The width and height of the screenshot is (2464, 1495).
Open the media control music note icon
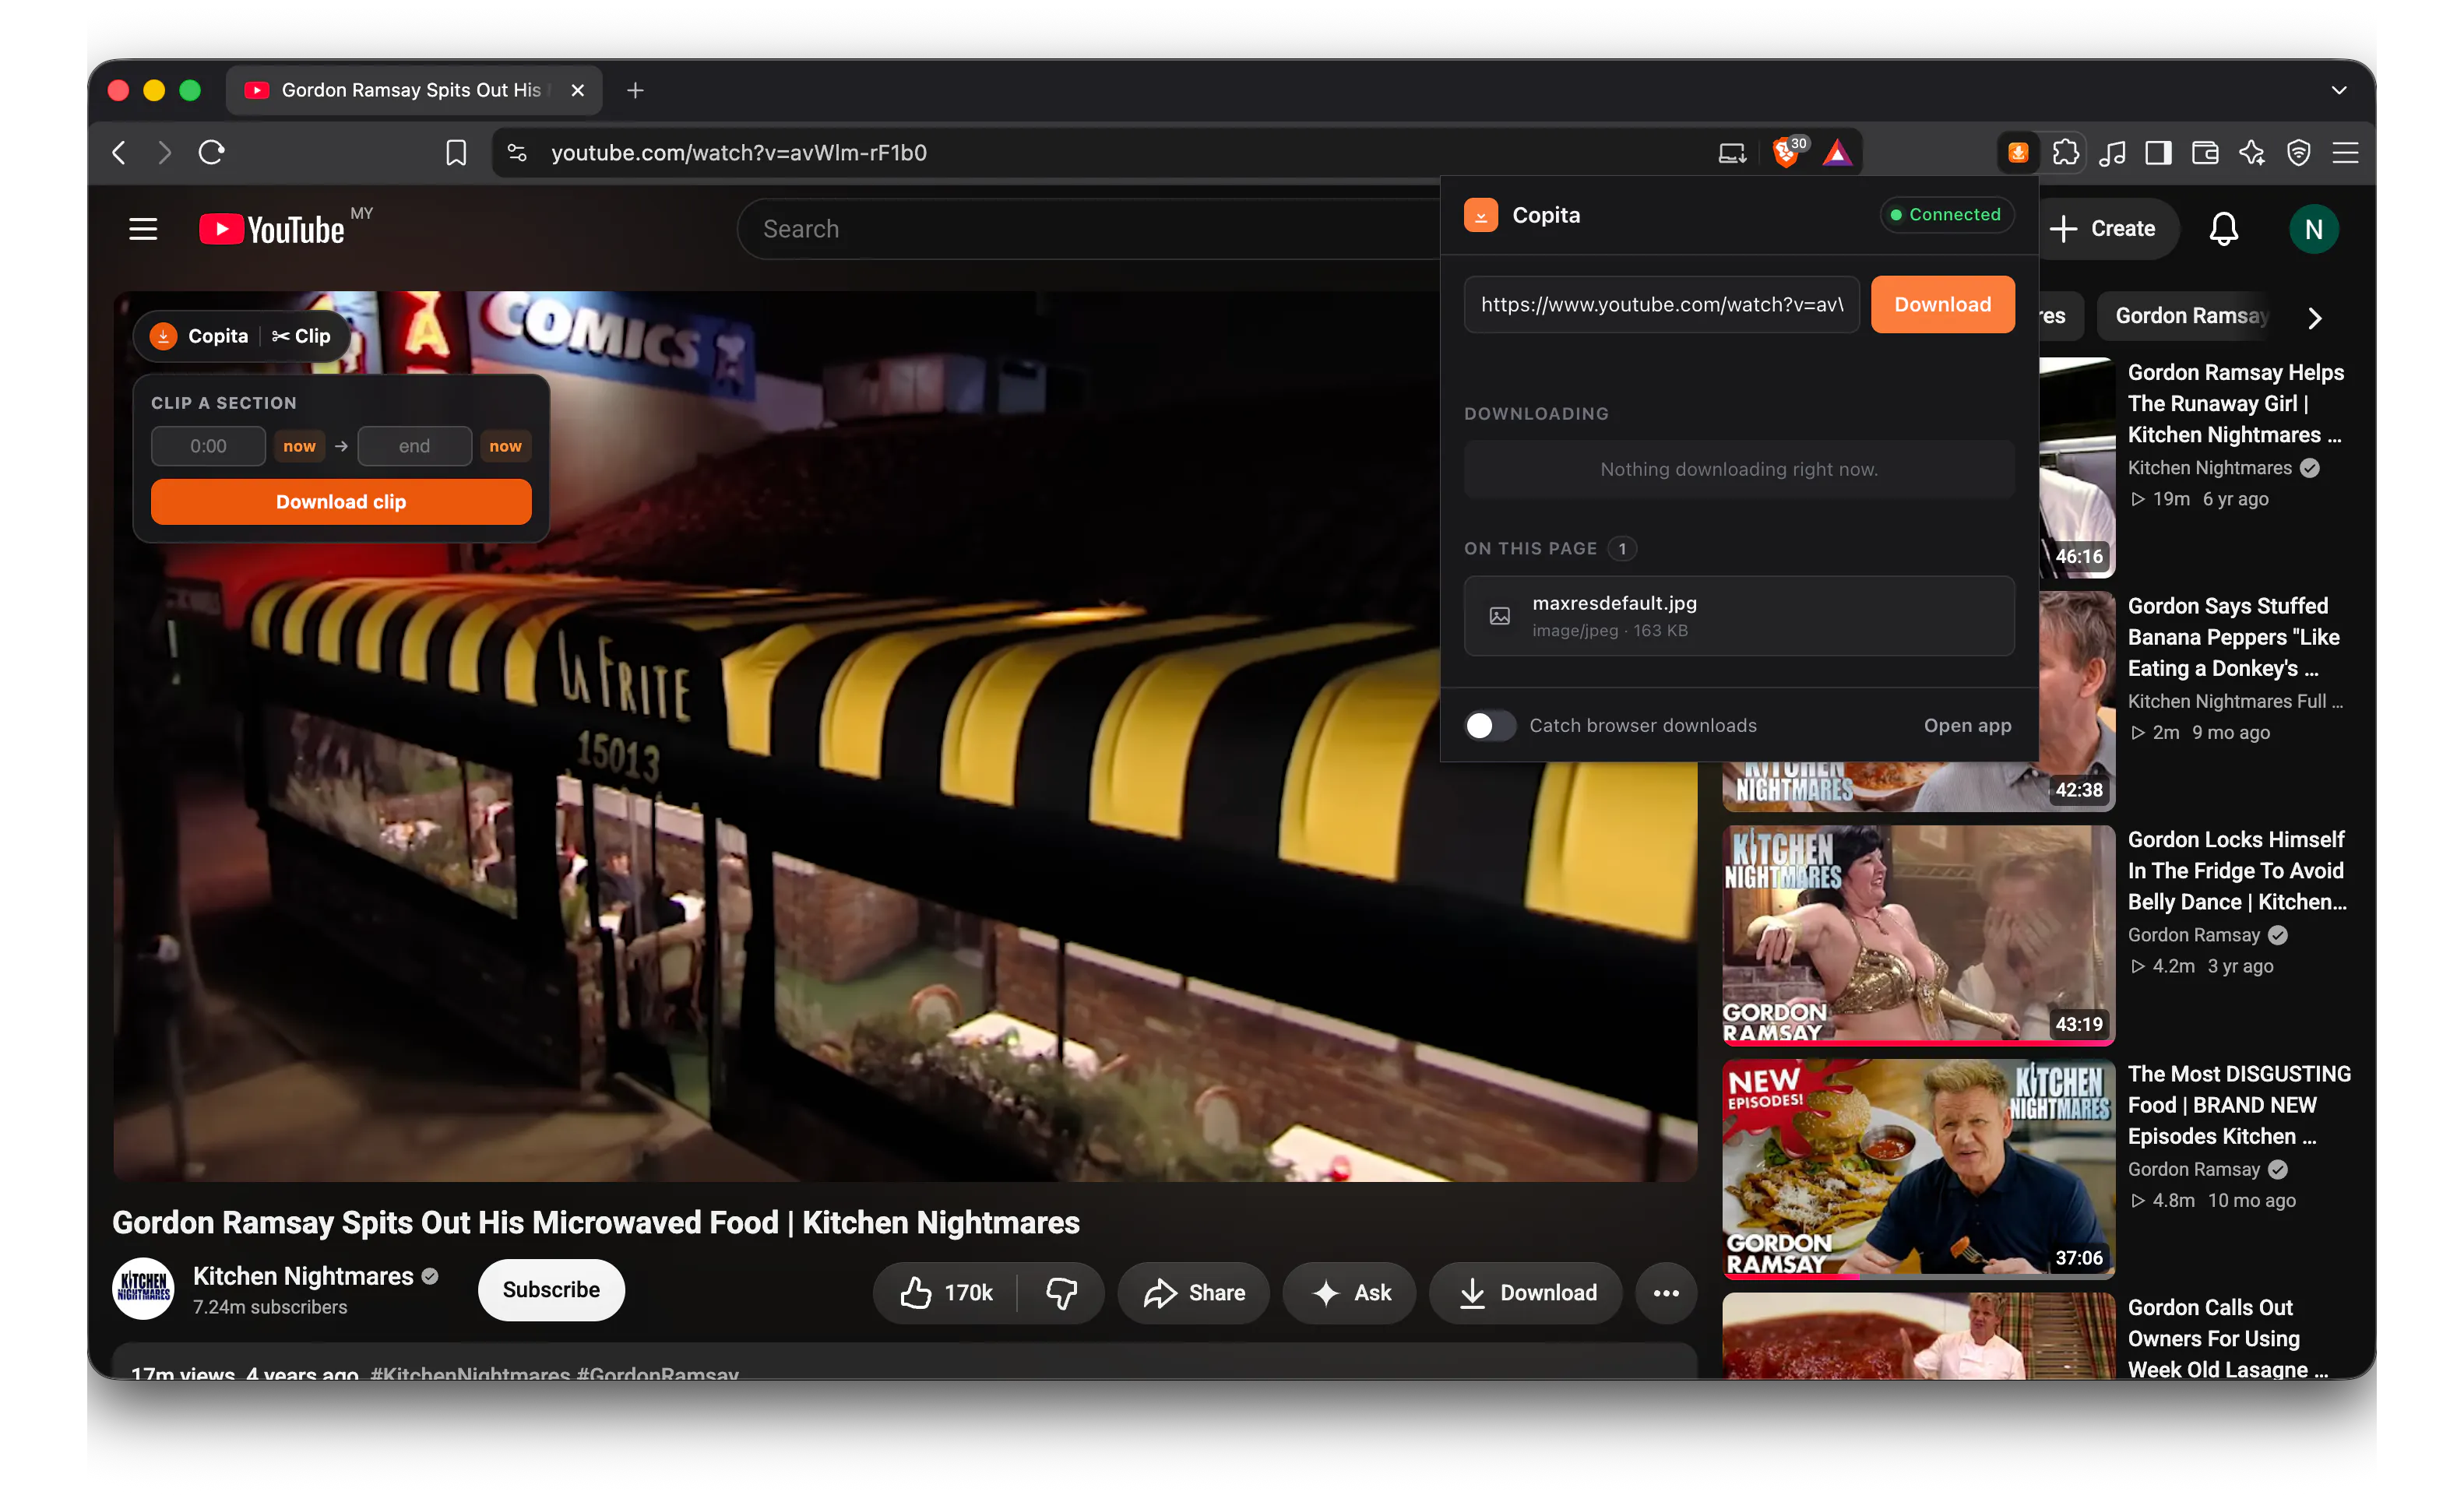(x=2112, y=153)
